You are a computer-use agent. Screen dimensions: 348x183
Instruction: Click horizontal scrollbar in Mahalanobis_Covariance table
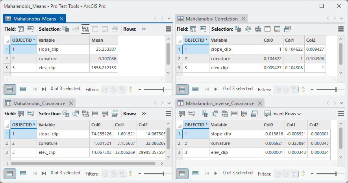pyautogui.click(x=83, y=163)
